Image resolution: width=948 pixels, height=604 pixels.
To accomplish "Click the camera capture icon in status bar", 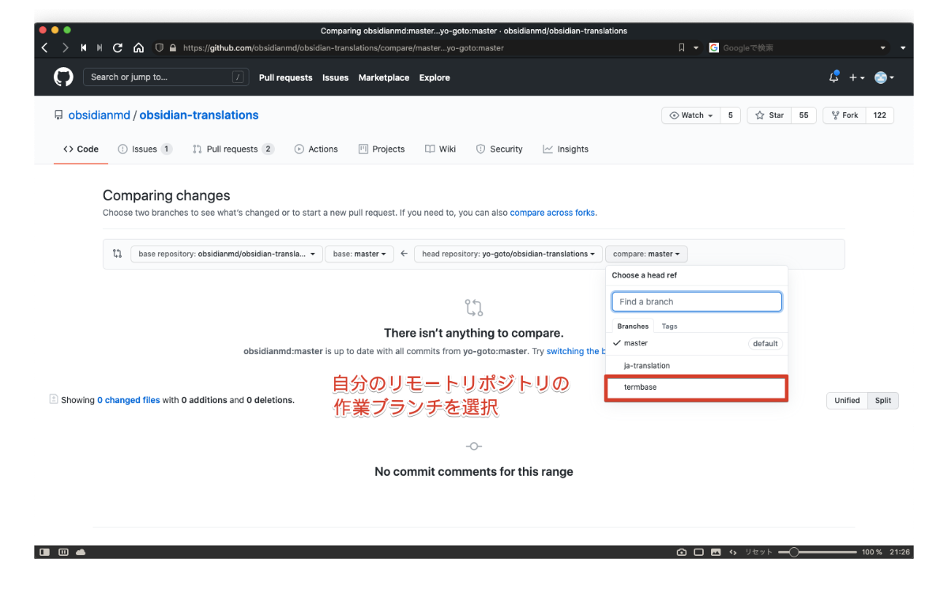I will (682, 552).
